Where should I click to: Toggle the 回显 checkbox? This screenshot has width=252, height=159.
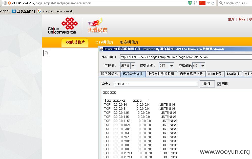click(219, 84)
